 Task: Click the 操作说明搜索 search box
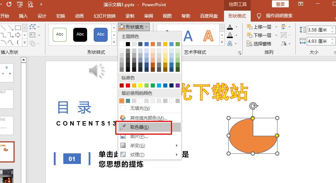point(279,16)
